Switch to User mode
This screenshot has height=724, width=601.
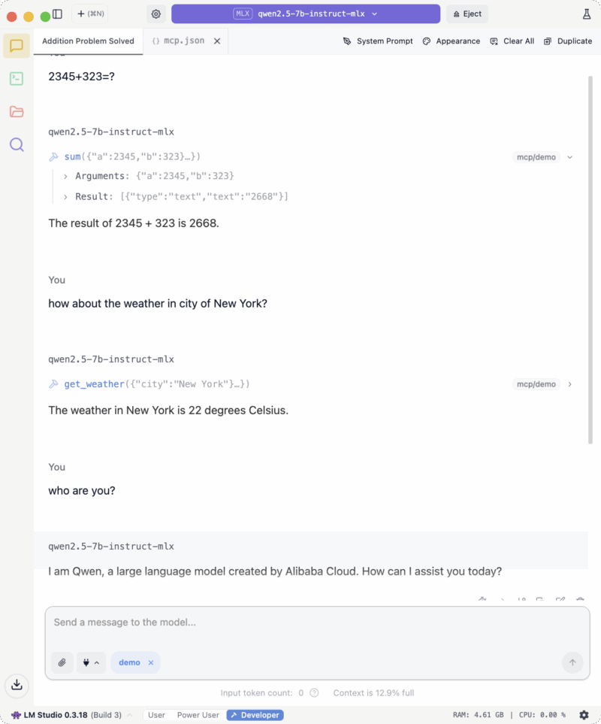[x=156, y=715]
